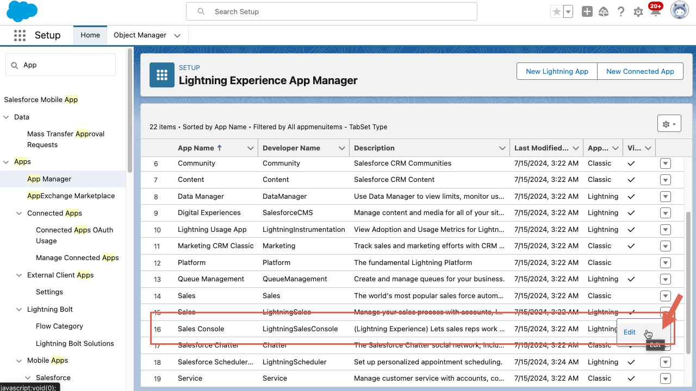Choose Edit in the row action menu
Screen dimensions: 696x391
[630, 332]
